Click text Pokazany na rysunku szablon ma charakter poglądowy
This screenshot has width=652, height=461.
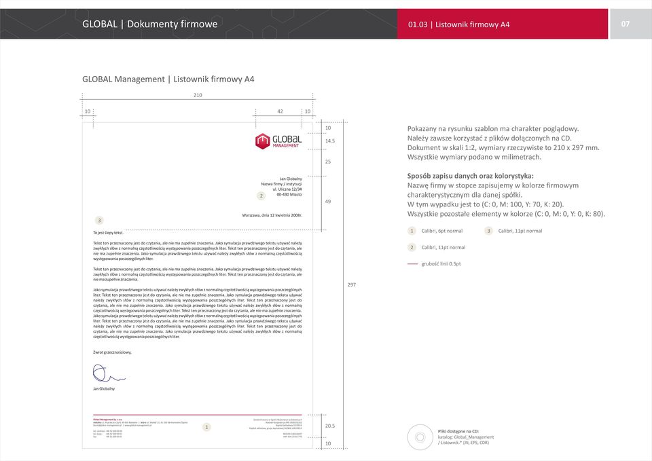point(493,129)
